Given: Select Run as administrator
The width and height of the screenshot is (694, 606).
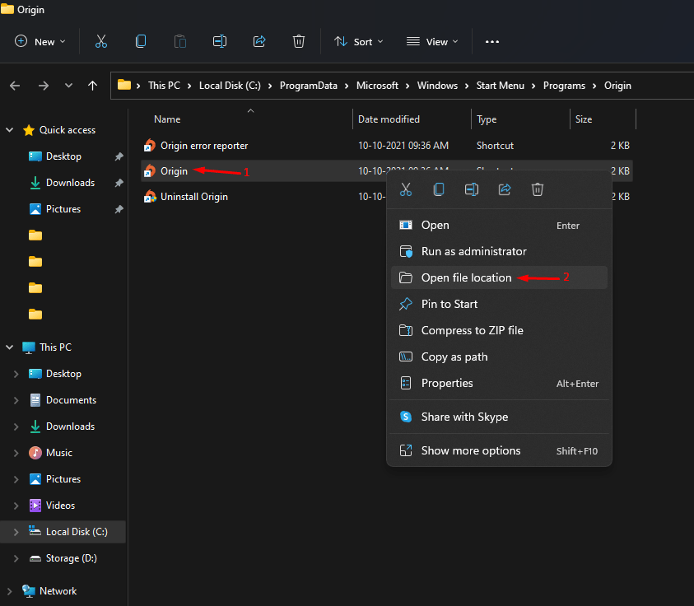Looking at the screenshot, I should tap(499, 251).
